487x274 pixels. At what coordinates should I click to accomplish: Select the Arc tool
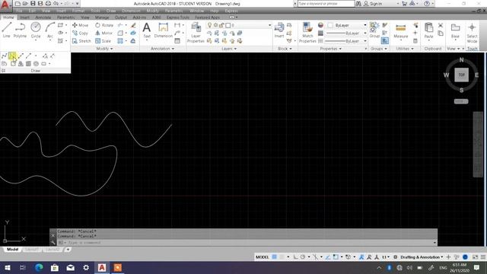point(50,30)
